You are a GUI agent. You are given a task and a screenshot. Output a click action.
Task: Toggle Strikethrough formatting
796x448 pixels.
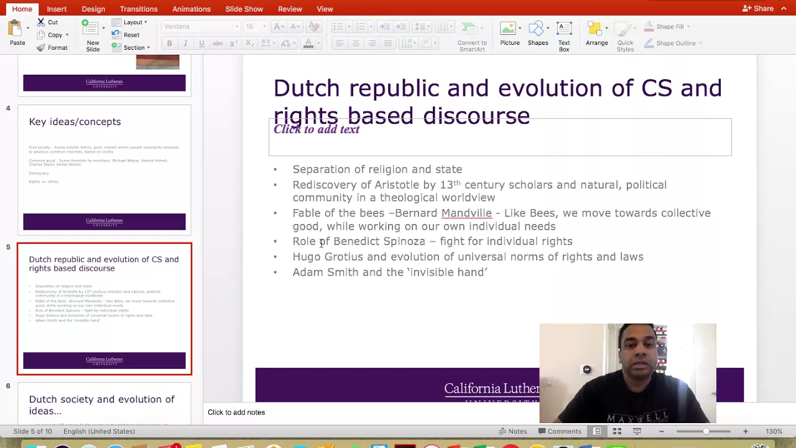(x=218, y=44)
